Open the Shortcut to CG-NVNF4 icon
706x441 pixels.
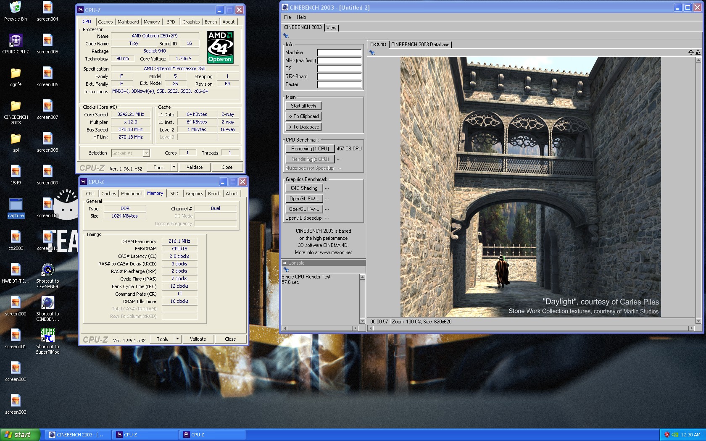[47, 276]
